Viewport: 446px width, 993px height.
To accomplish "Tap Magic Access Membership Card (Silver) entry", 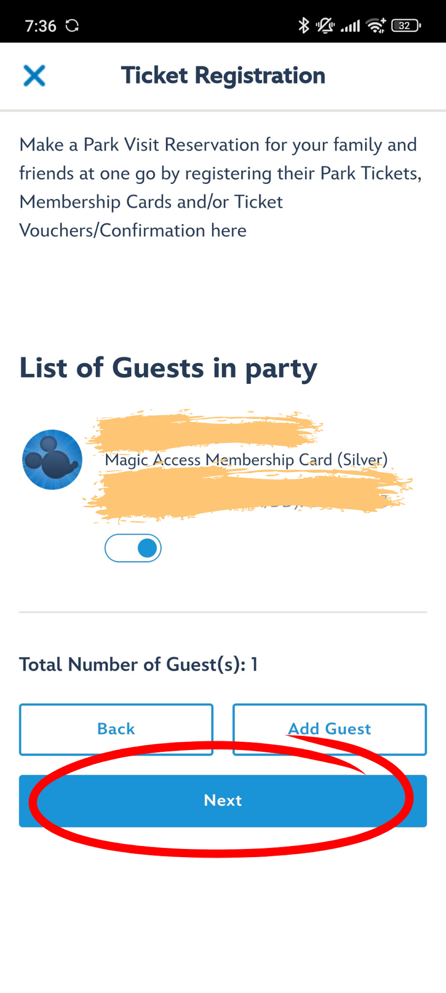I will pos(246,460).
